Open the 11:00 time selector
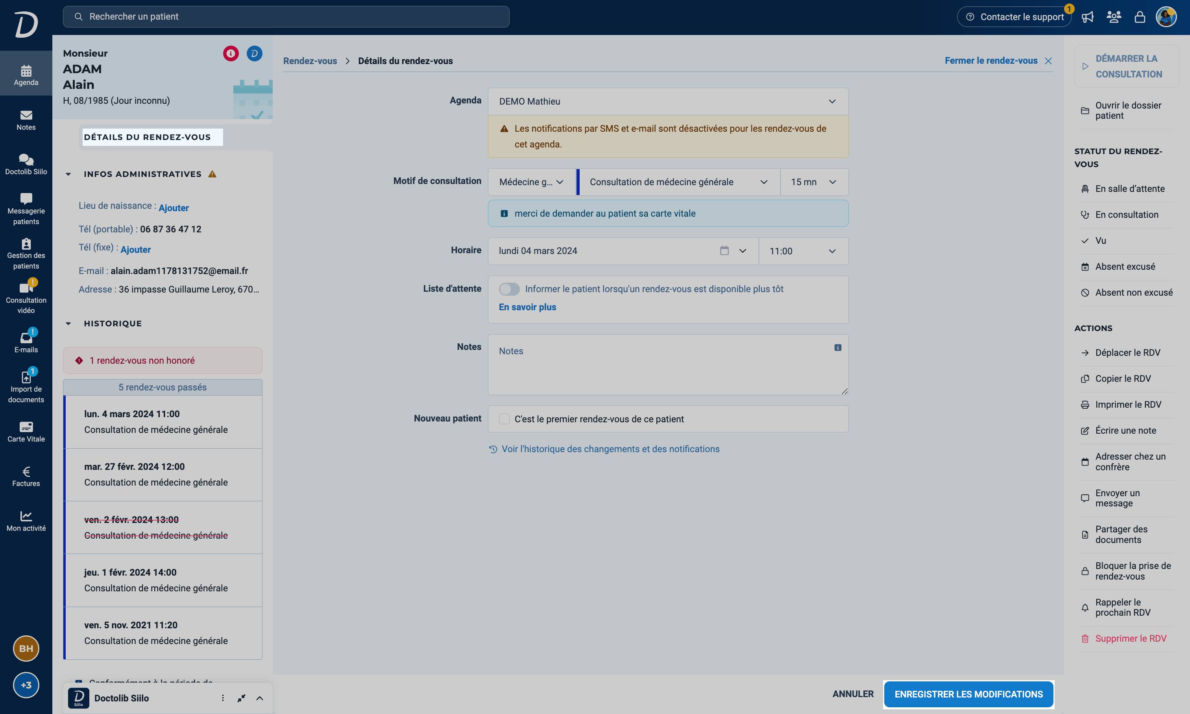The image size is (1190, 714). pyautogui.click(x=803, y=251)
